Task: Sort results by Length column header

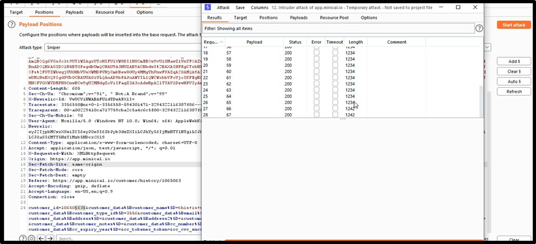Action: tap(356, 42)
